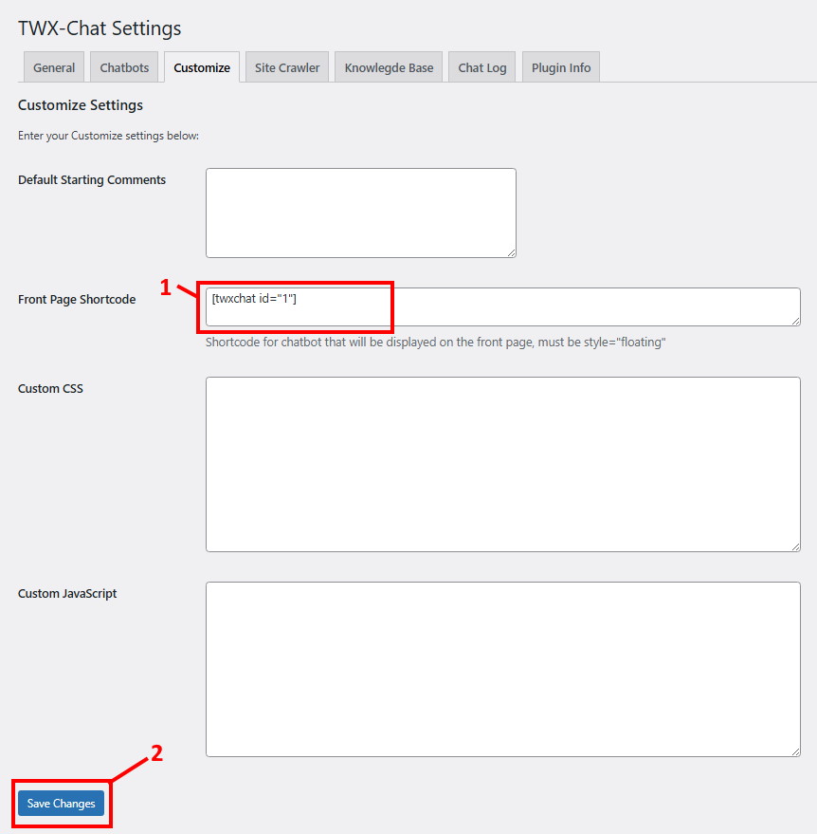817x834 pixels.
Task: Click inside the Front Page Shortcode field
Action: (502, 306)
